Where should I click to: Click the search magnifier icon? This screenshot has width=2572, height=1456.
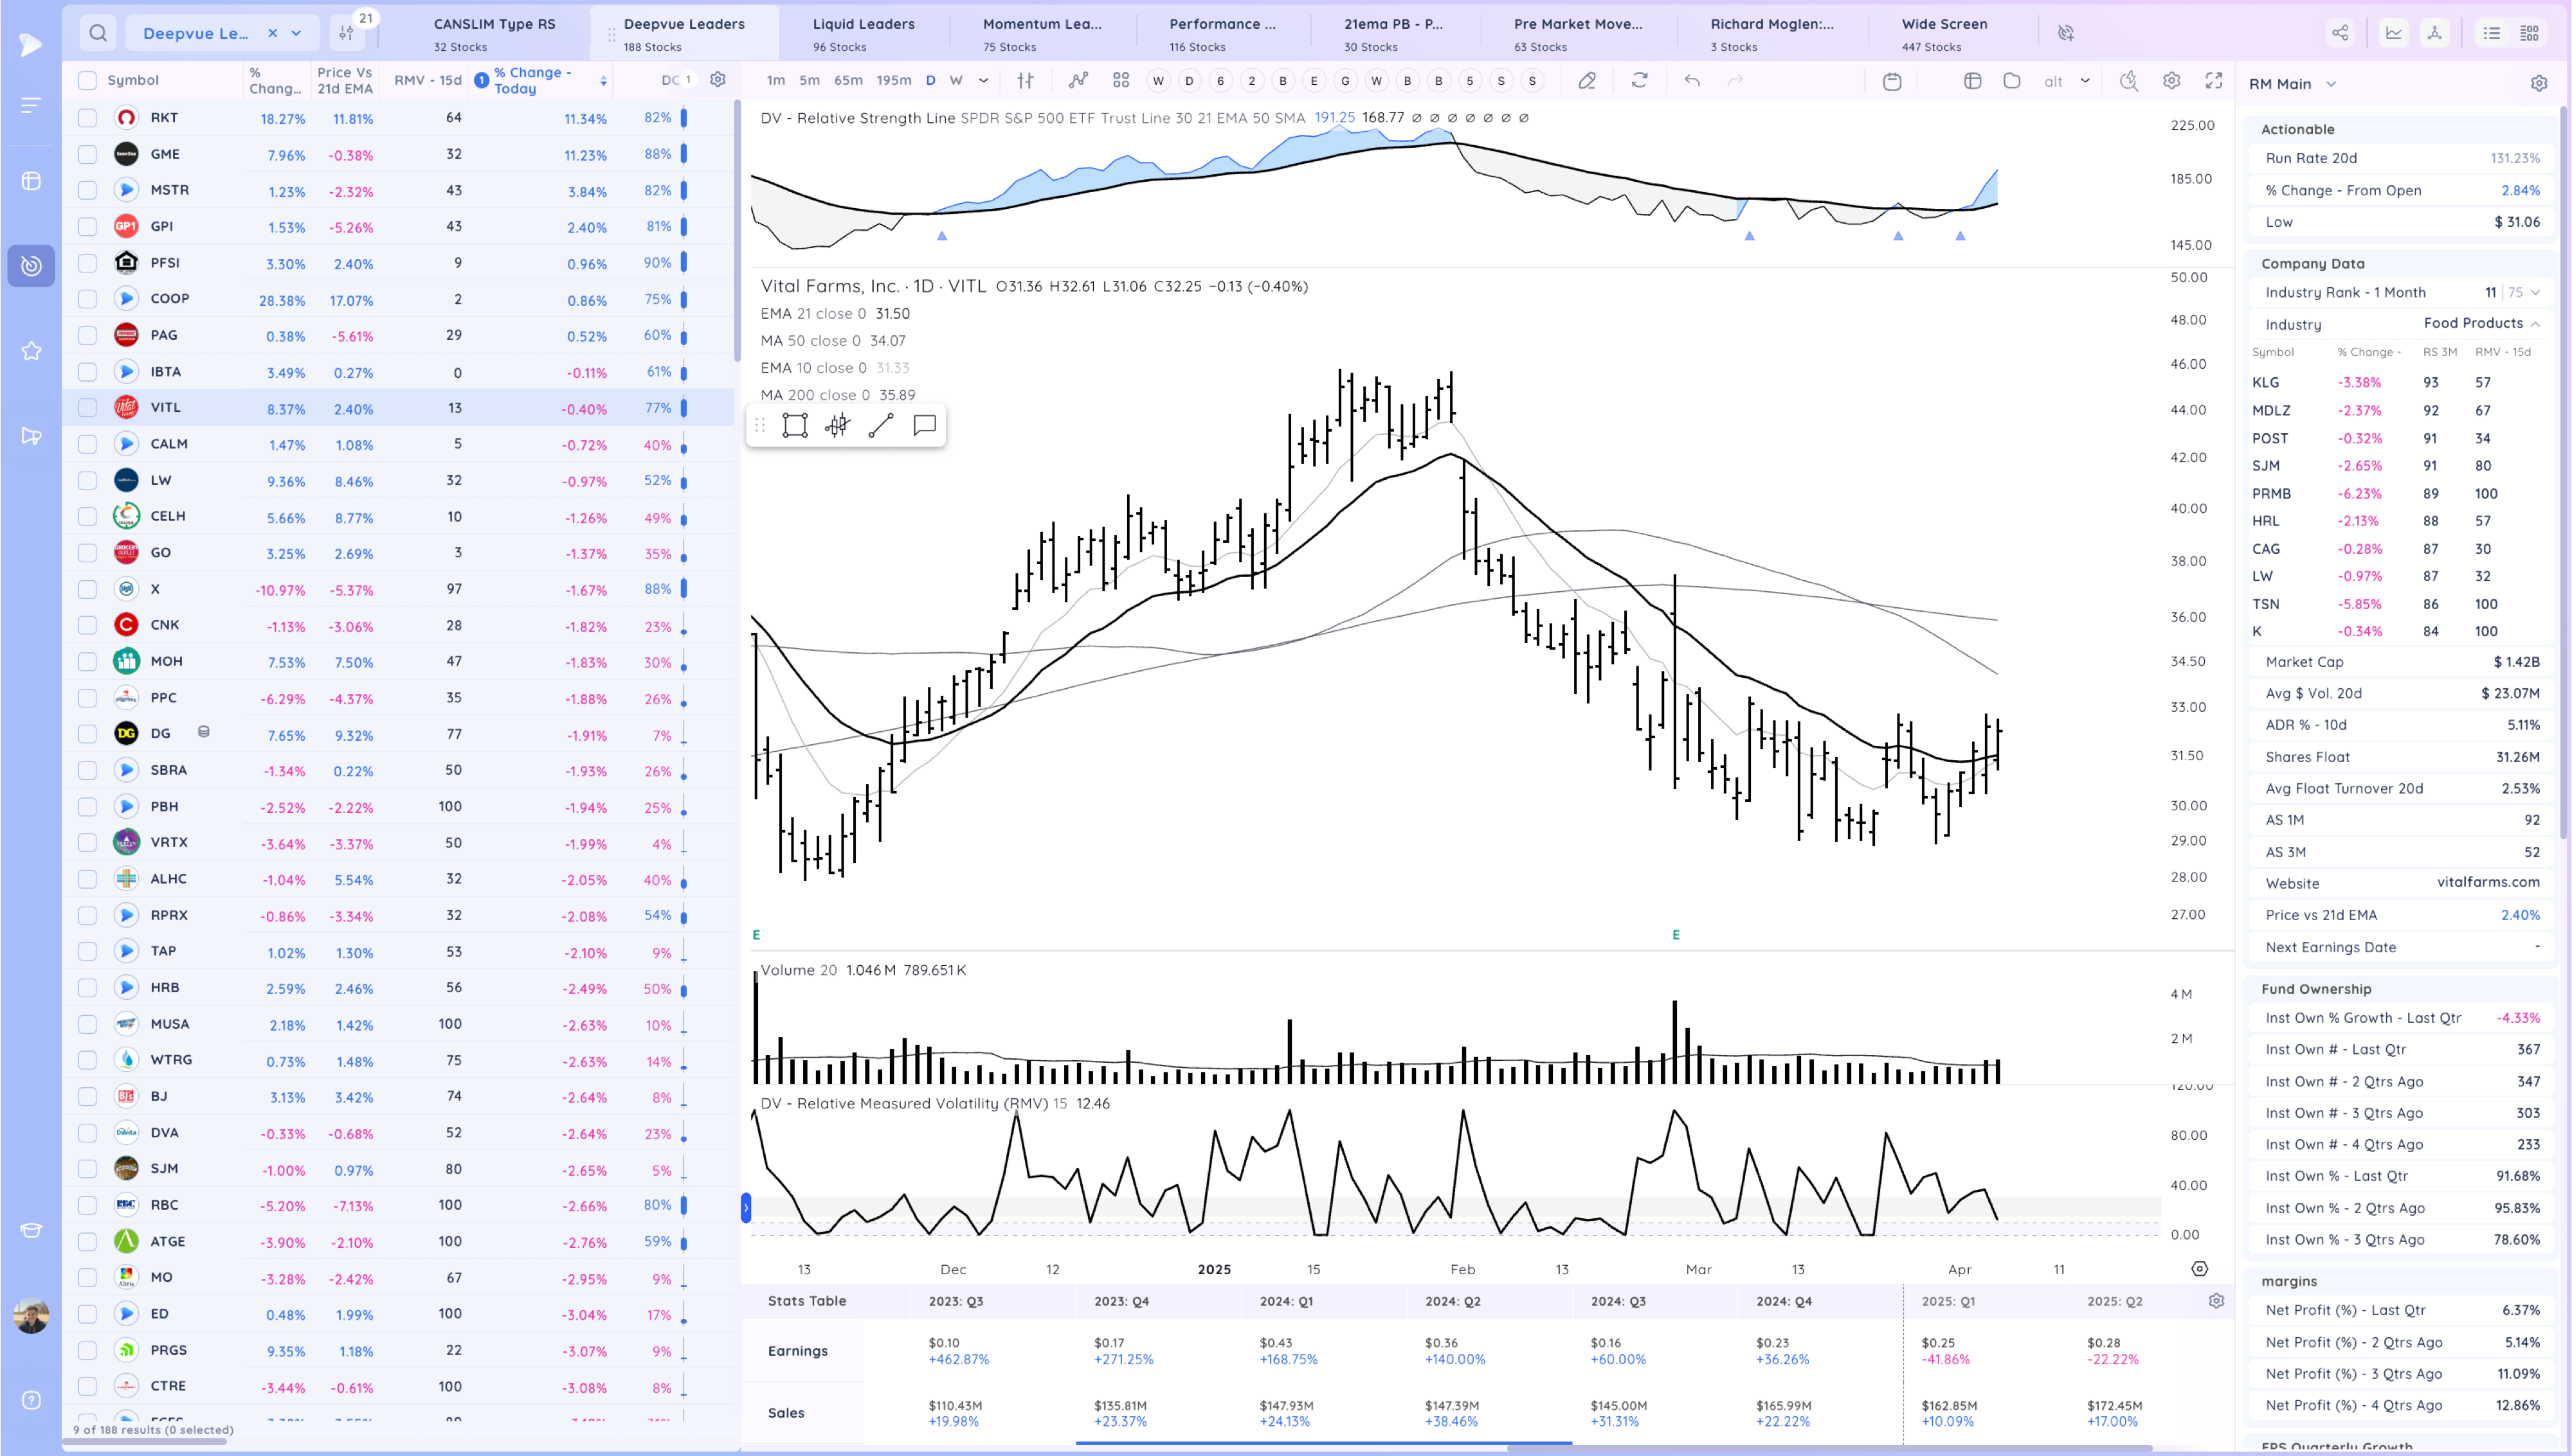(x=97, y=33)
